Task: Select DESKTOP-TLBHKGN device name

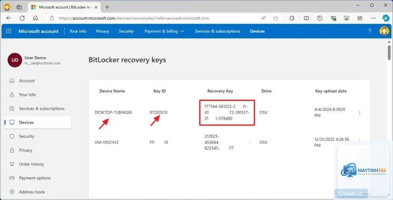Action: (113, 112)
